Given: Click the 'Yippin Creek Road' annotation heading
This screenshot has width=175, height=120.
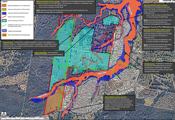Looking at the screenshot, I should tap(40, 52).
